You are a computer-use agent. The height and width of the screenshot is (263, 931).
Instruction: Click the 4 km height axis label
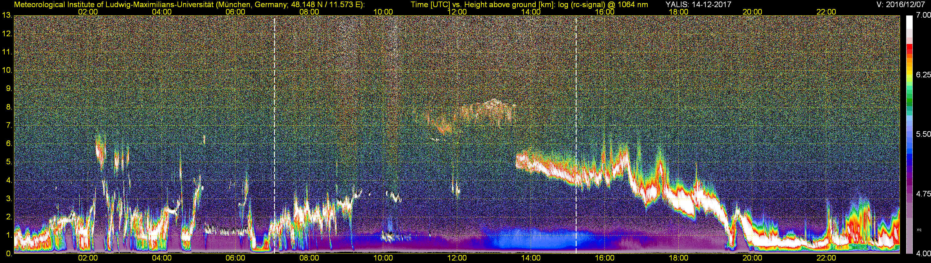pos(9,180)
